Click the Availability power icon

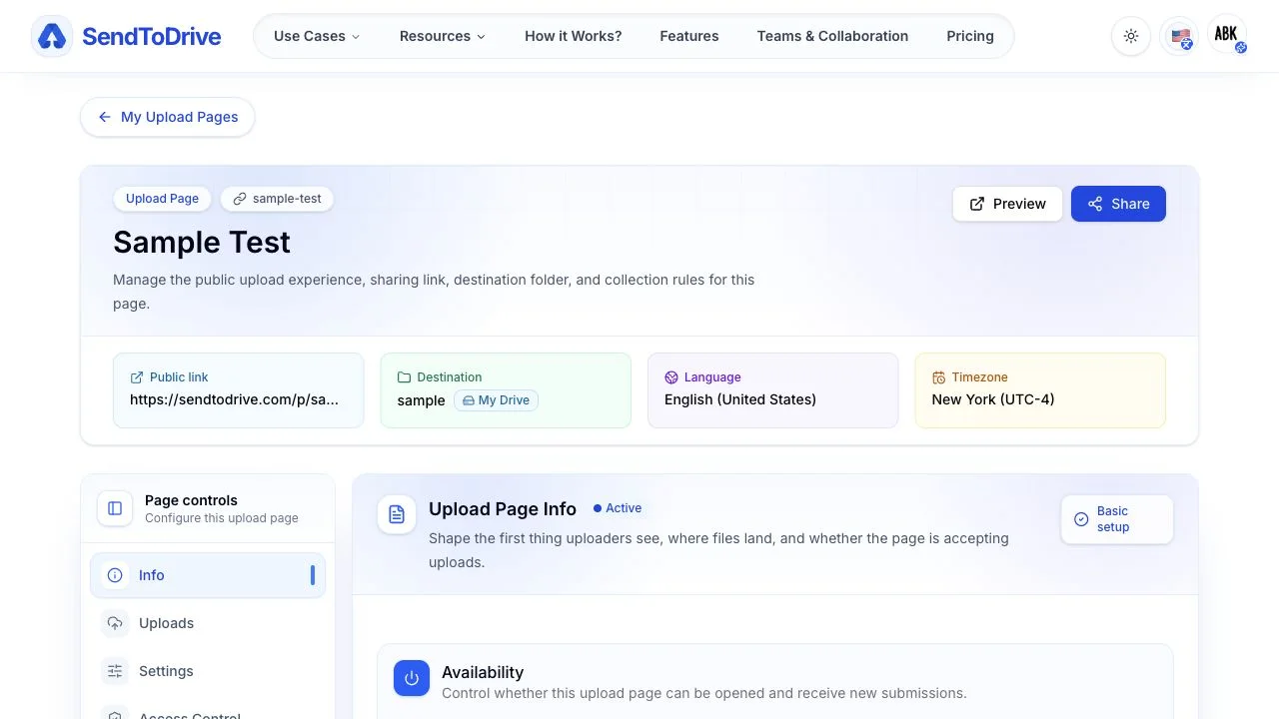(412, 679)
